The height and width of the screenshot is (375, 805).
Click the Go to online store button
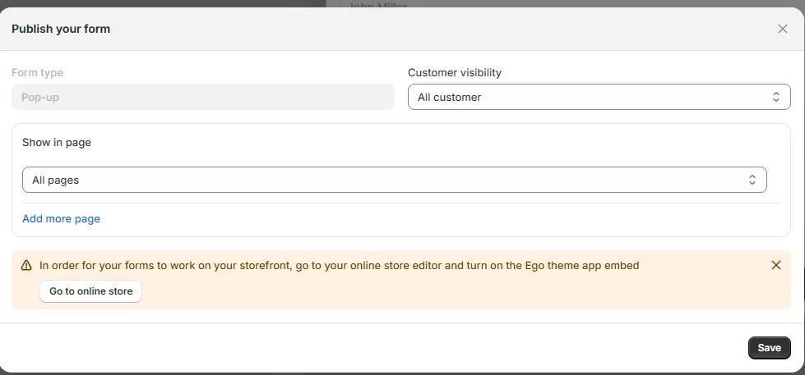click(x=91, y=291)
